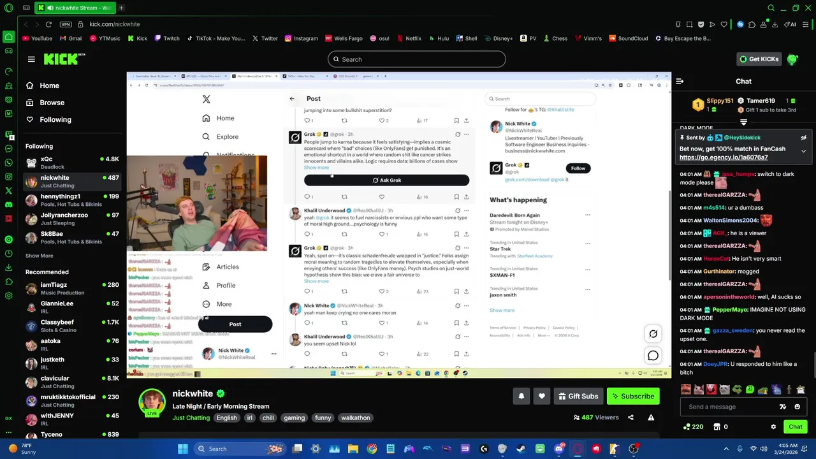This screenshot has height=459, width=816.
Task: Click the Subscribe button
Action: 633,397
